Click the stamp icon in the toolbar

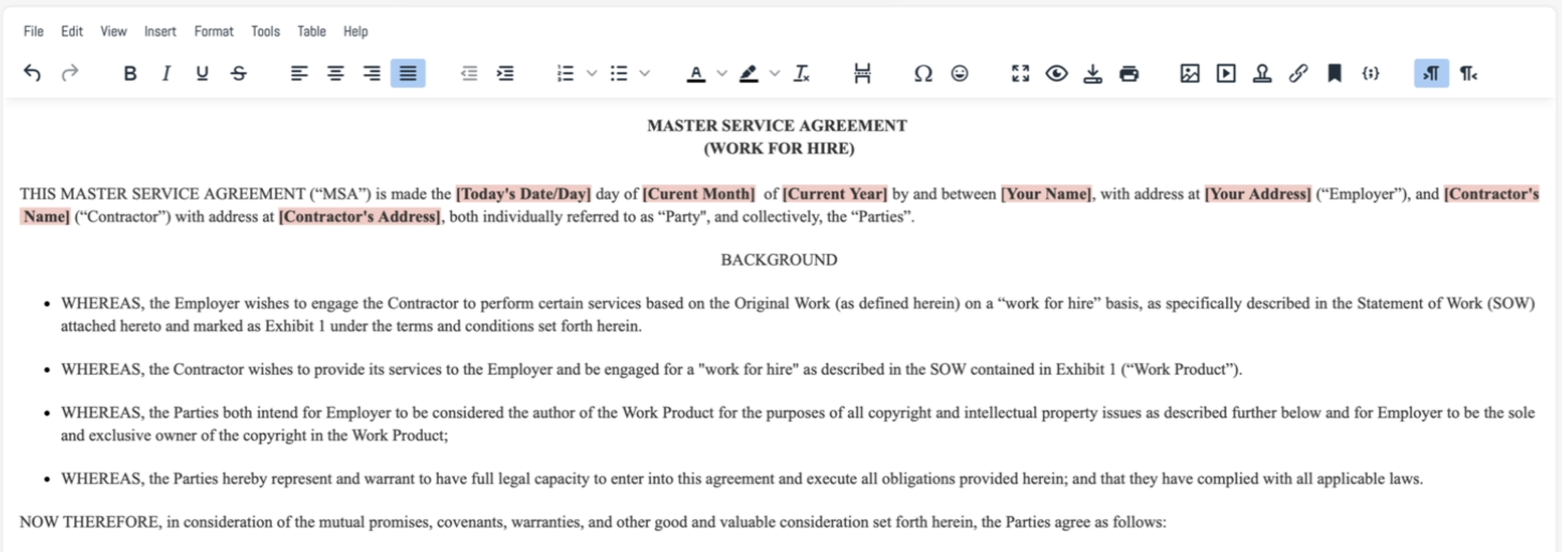click(1262, 73)
